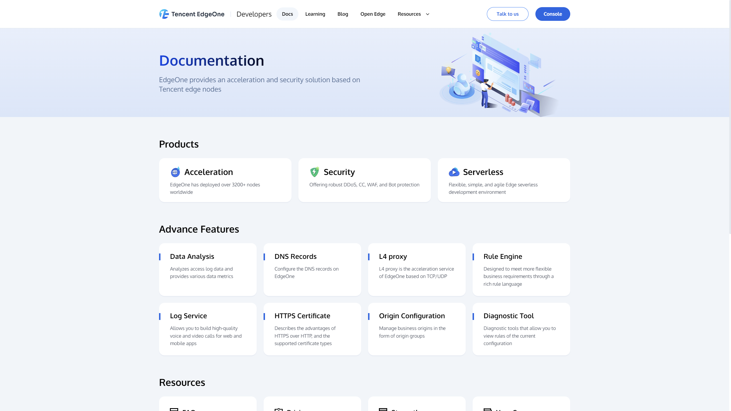Open the Origin Configuration feature card
Screen dimensions: 731x411
417,329
